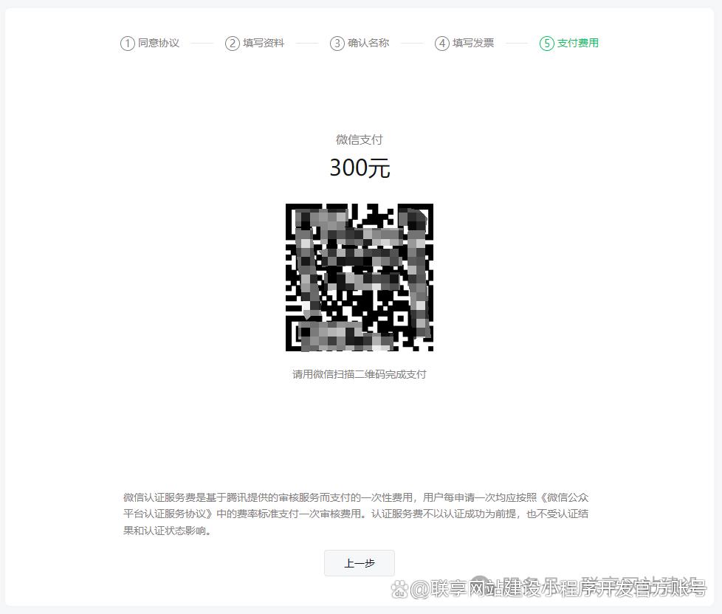Click the step 3 circled number icon
The image size is (722, 614).
pos(337,44)
